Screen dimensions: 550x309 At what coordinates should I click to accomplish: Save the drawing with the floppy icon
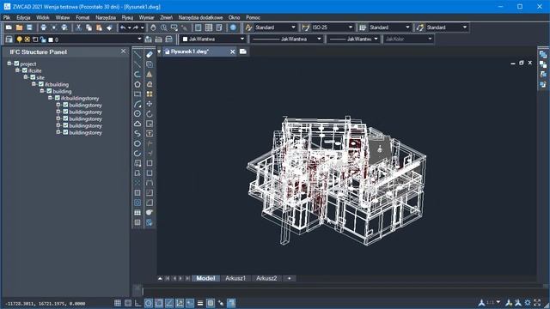(29, 27)
